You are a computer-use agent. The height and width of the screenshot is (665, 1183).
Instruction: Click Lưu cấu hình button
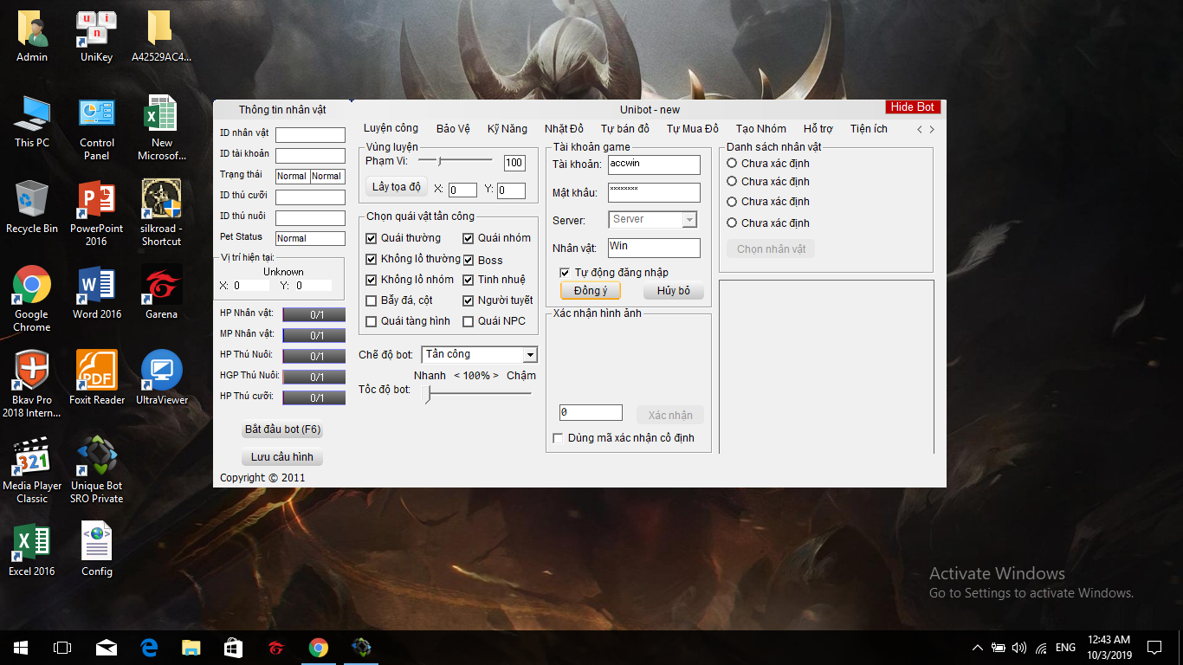coord(282,457)
